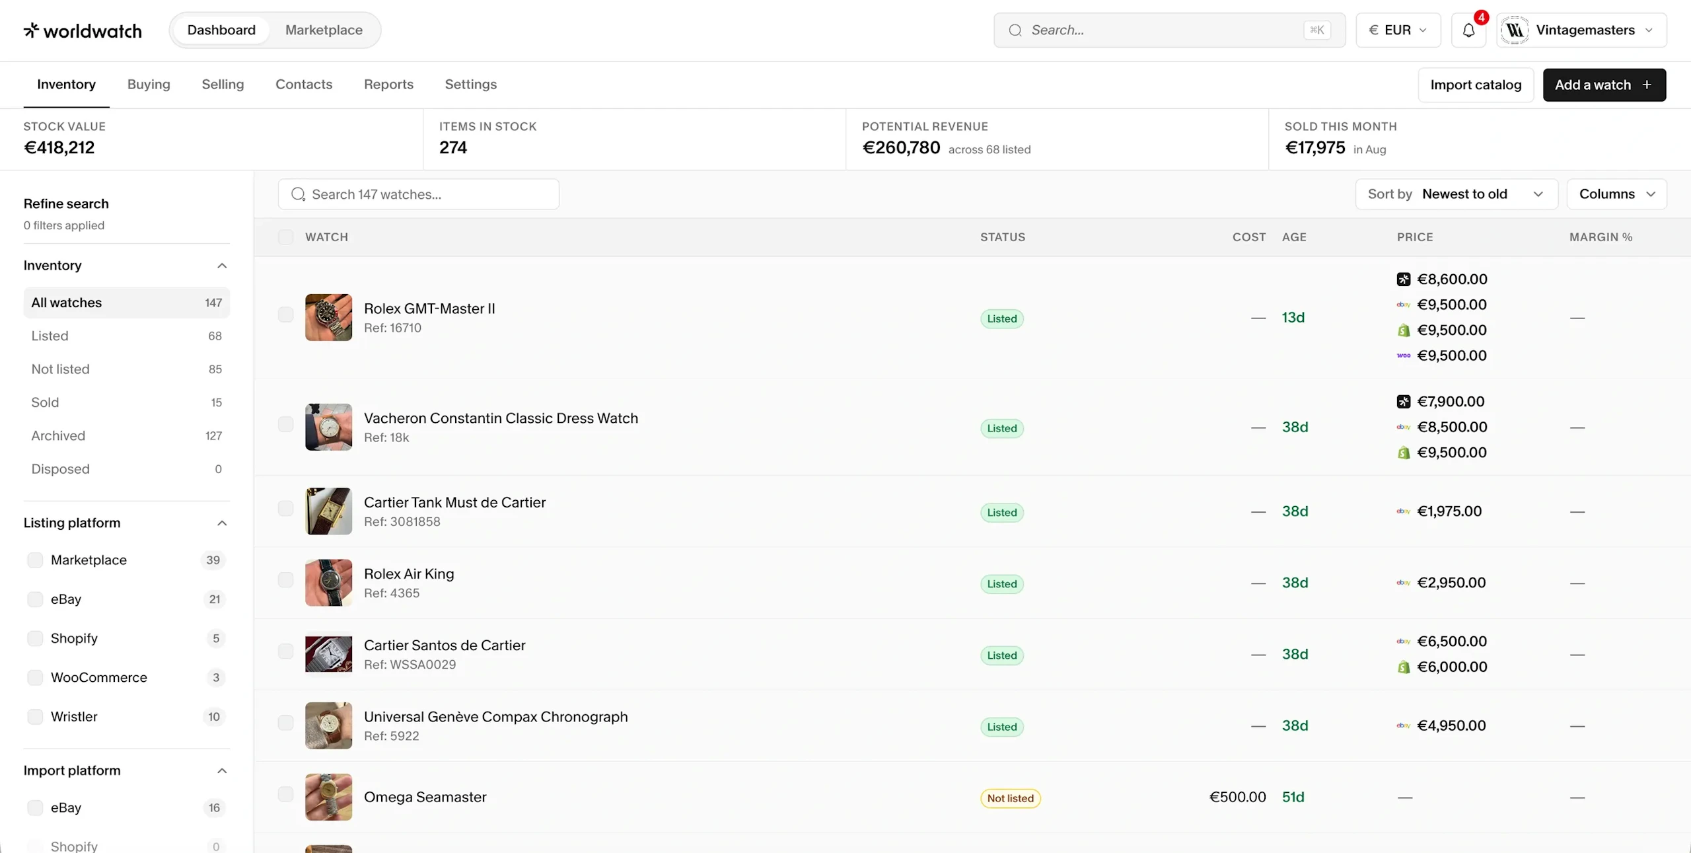Click the Shopify icon in Vacheron Constantin row

(x=1404, y=453)
